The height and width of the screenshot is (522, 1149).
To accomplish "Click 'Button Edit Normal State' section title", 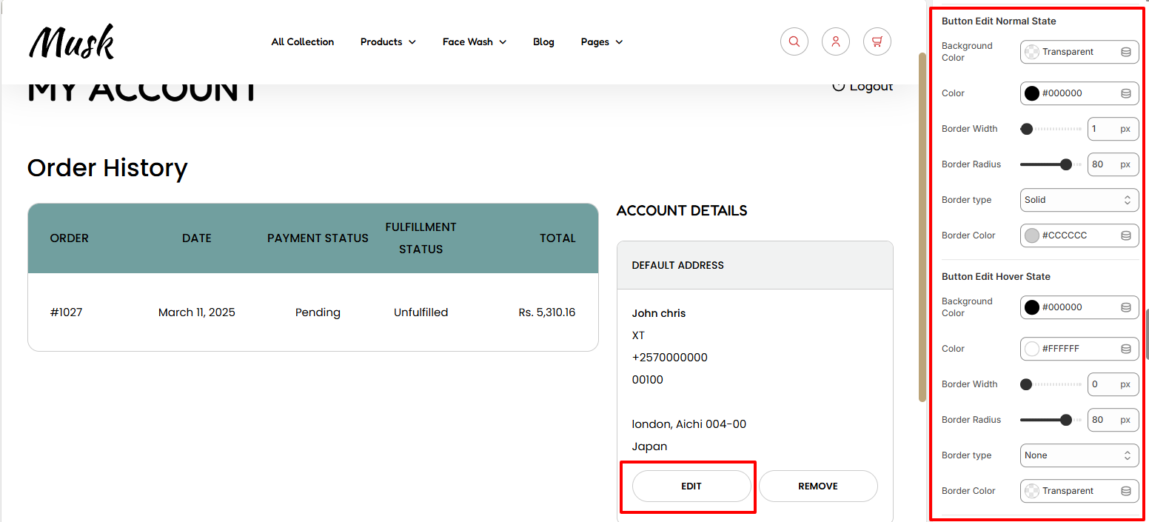I will click(x=999, y=21).
